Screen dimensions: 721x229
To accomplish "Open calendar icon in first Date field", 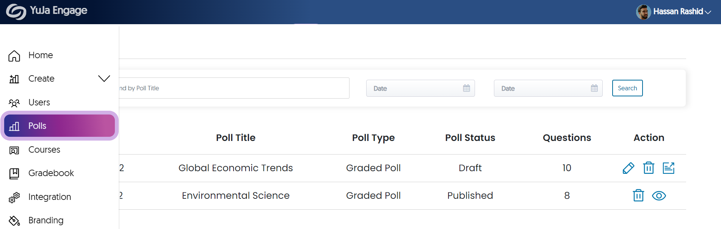I will coord(466,88).
